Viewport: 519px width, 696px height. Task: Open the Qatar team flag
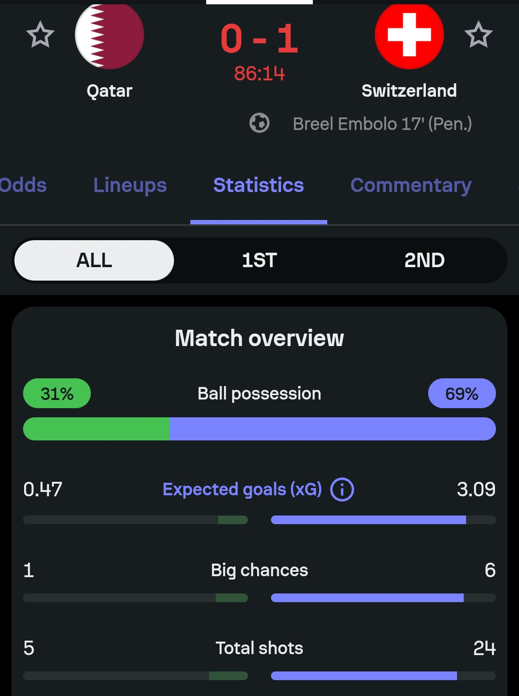pyautogui.click(x=110, y=35)
